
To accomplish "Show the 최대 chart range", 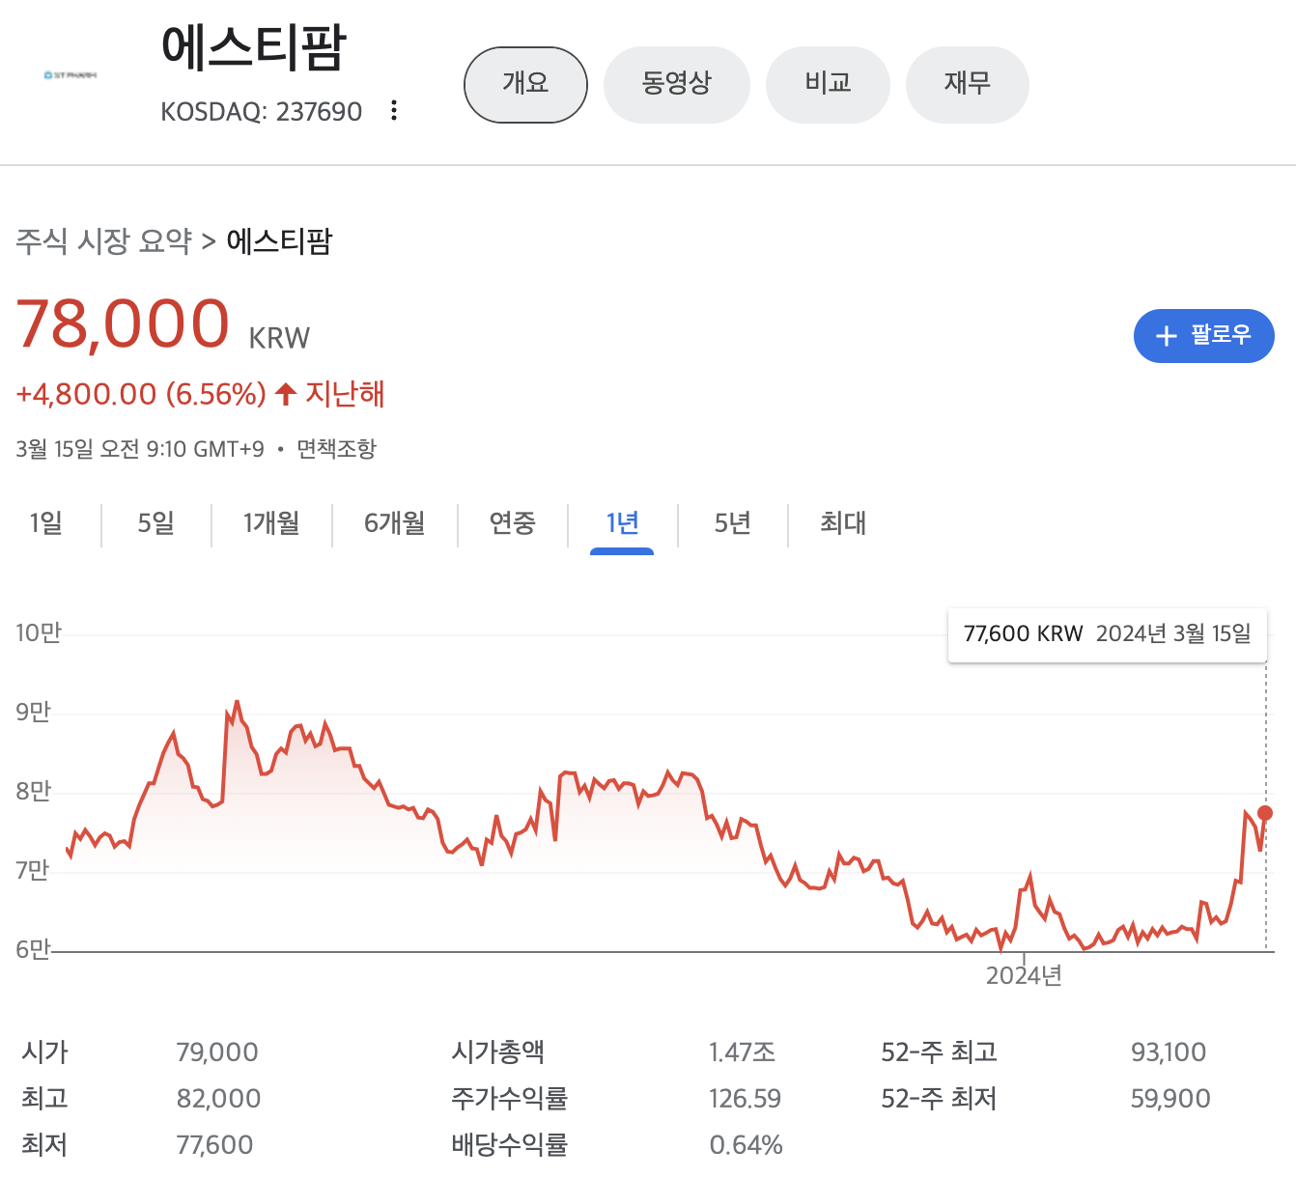I will click(842, 523).
